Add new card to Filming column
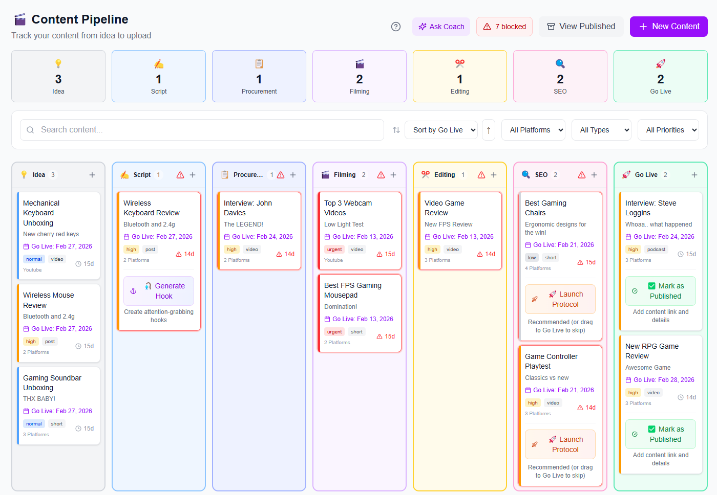Screen dimensions: 717x495 point(393,175)
